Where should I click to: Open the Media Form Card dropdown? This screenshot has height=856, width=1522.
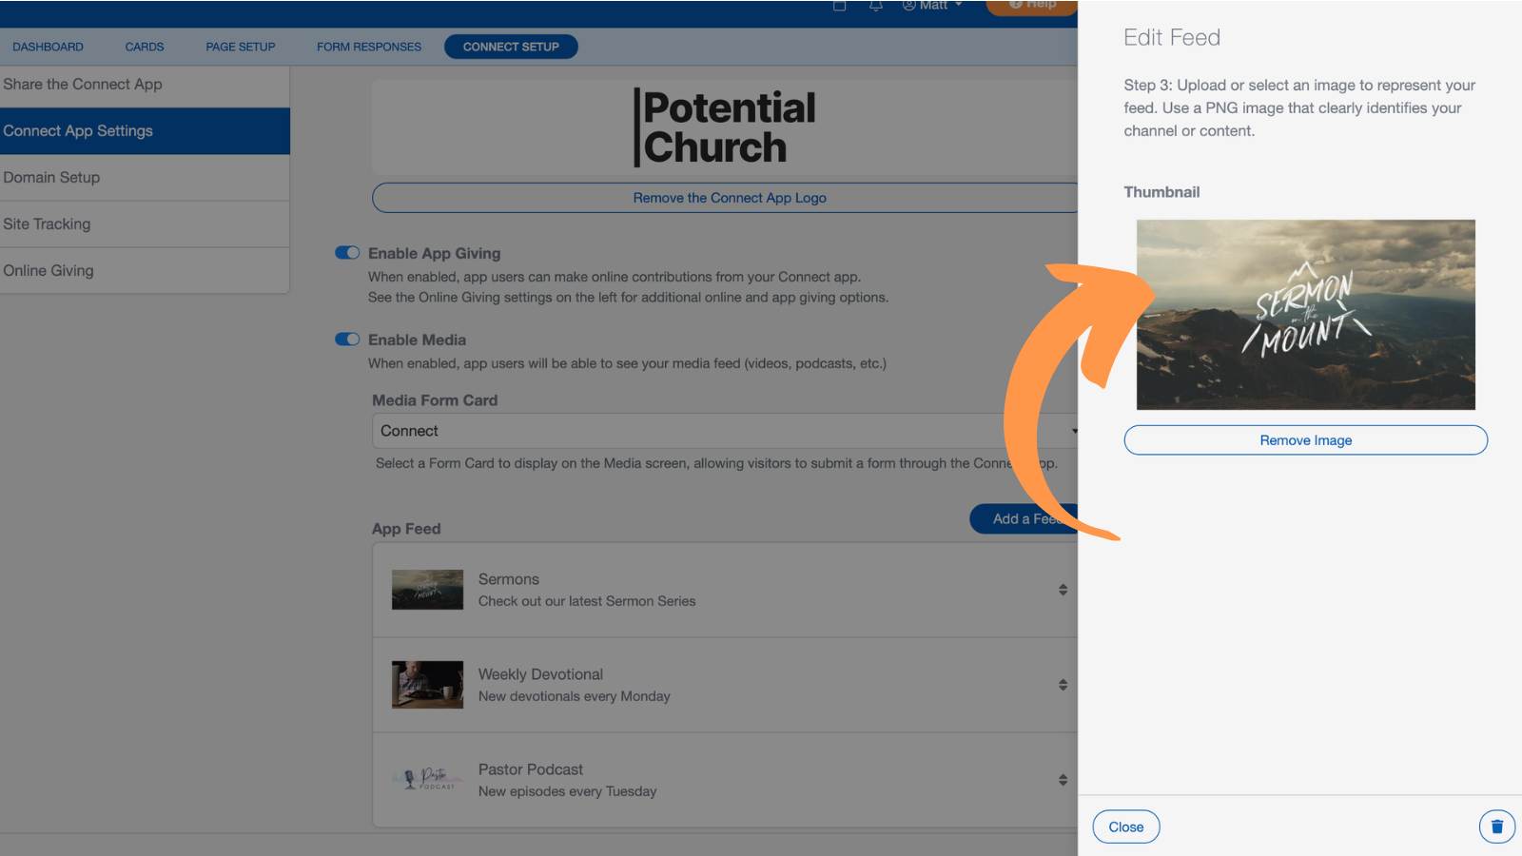725,431
